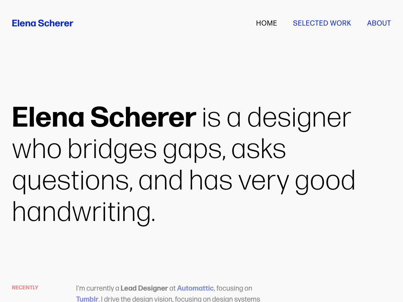The image size is (403, 302).
Task: Navigate to the ABOUT page
Action: click(379, 23)
